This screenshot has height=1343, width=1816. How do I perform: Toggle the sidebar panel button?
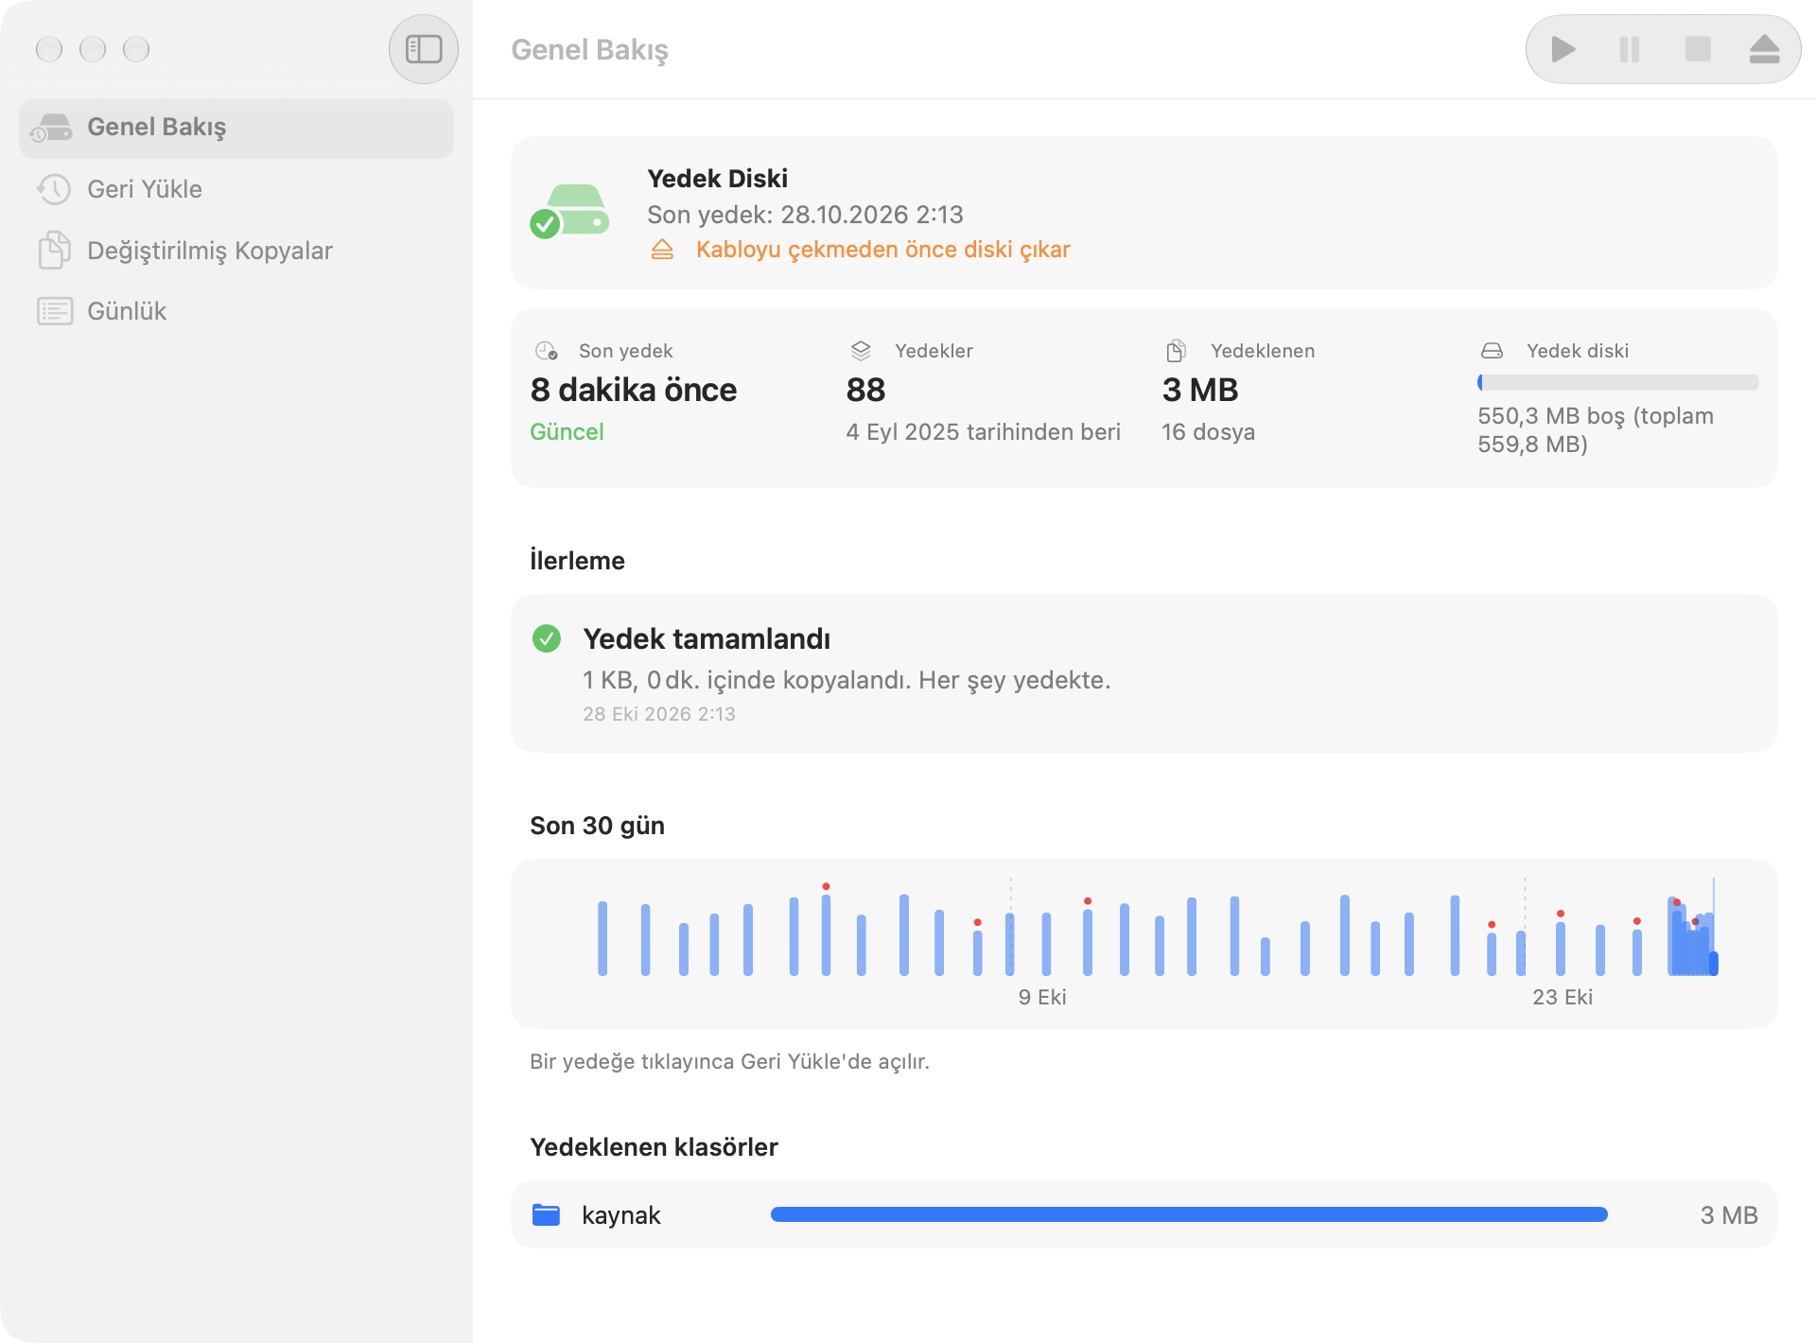[424, 49]
